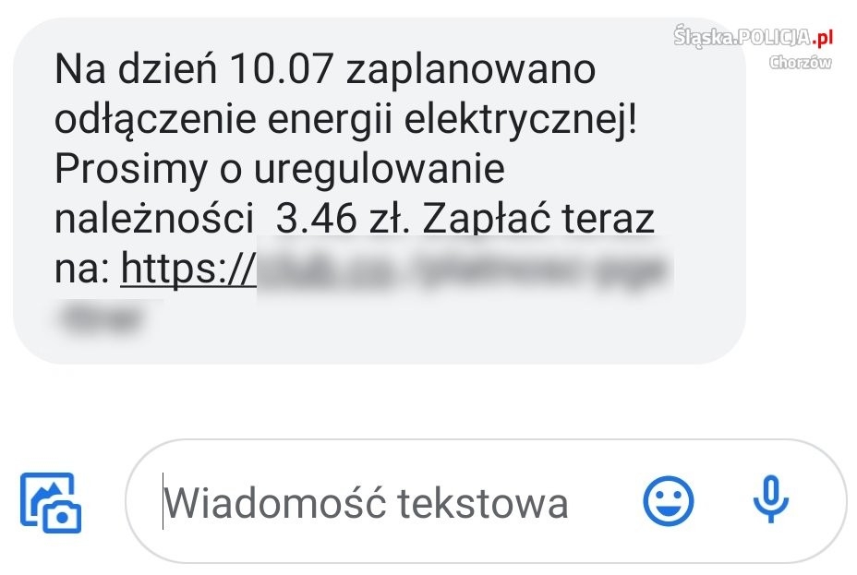Click the Śląska.POLICJA.pl watermark logo
This screenshot has height=575, width=857.
click(754, 37)
